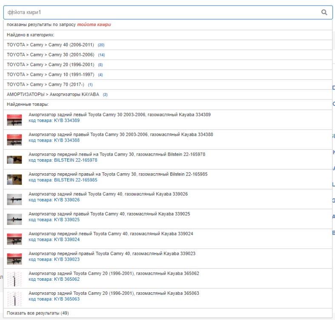Click the thumbnail for Kayaba 339024
The height and width of the screenshot is (320, 335).
(14, 239)
